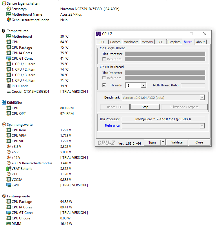216x231 pixels.
Task: Click the Multi Thread Ratio field
Action: [x=193, y=85]
